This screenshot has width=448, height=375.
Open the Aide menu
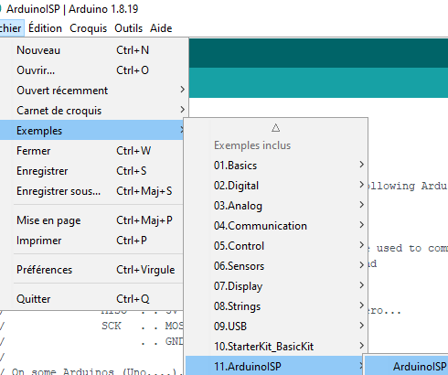(161, 28)
